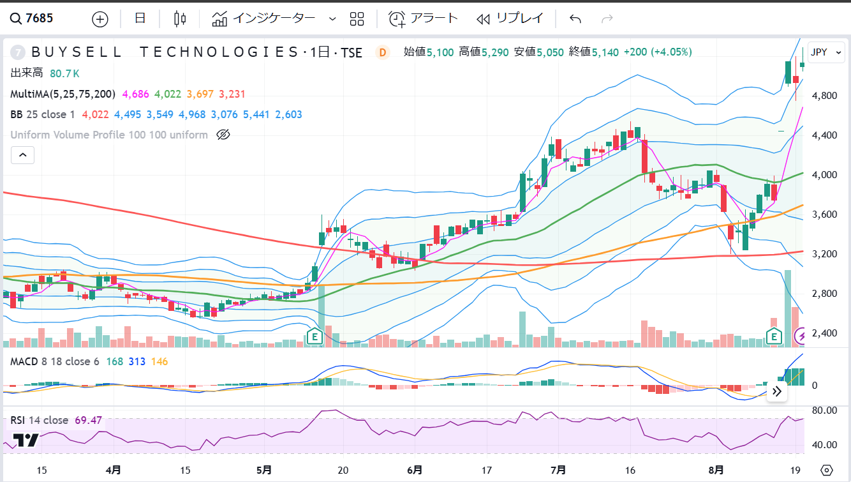
Task: Create an alert with アラート
Action: tap(424, 19)
